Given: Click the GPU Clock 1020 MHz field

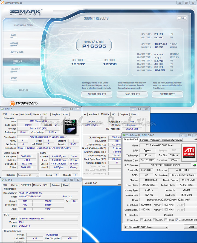Looking at the screenshot, I should click(x=146, y=205).
